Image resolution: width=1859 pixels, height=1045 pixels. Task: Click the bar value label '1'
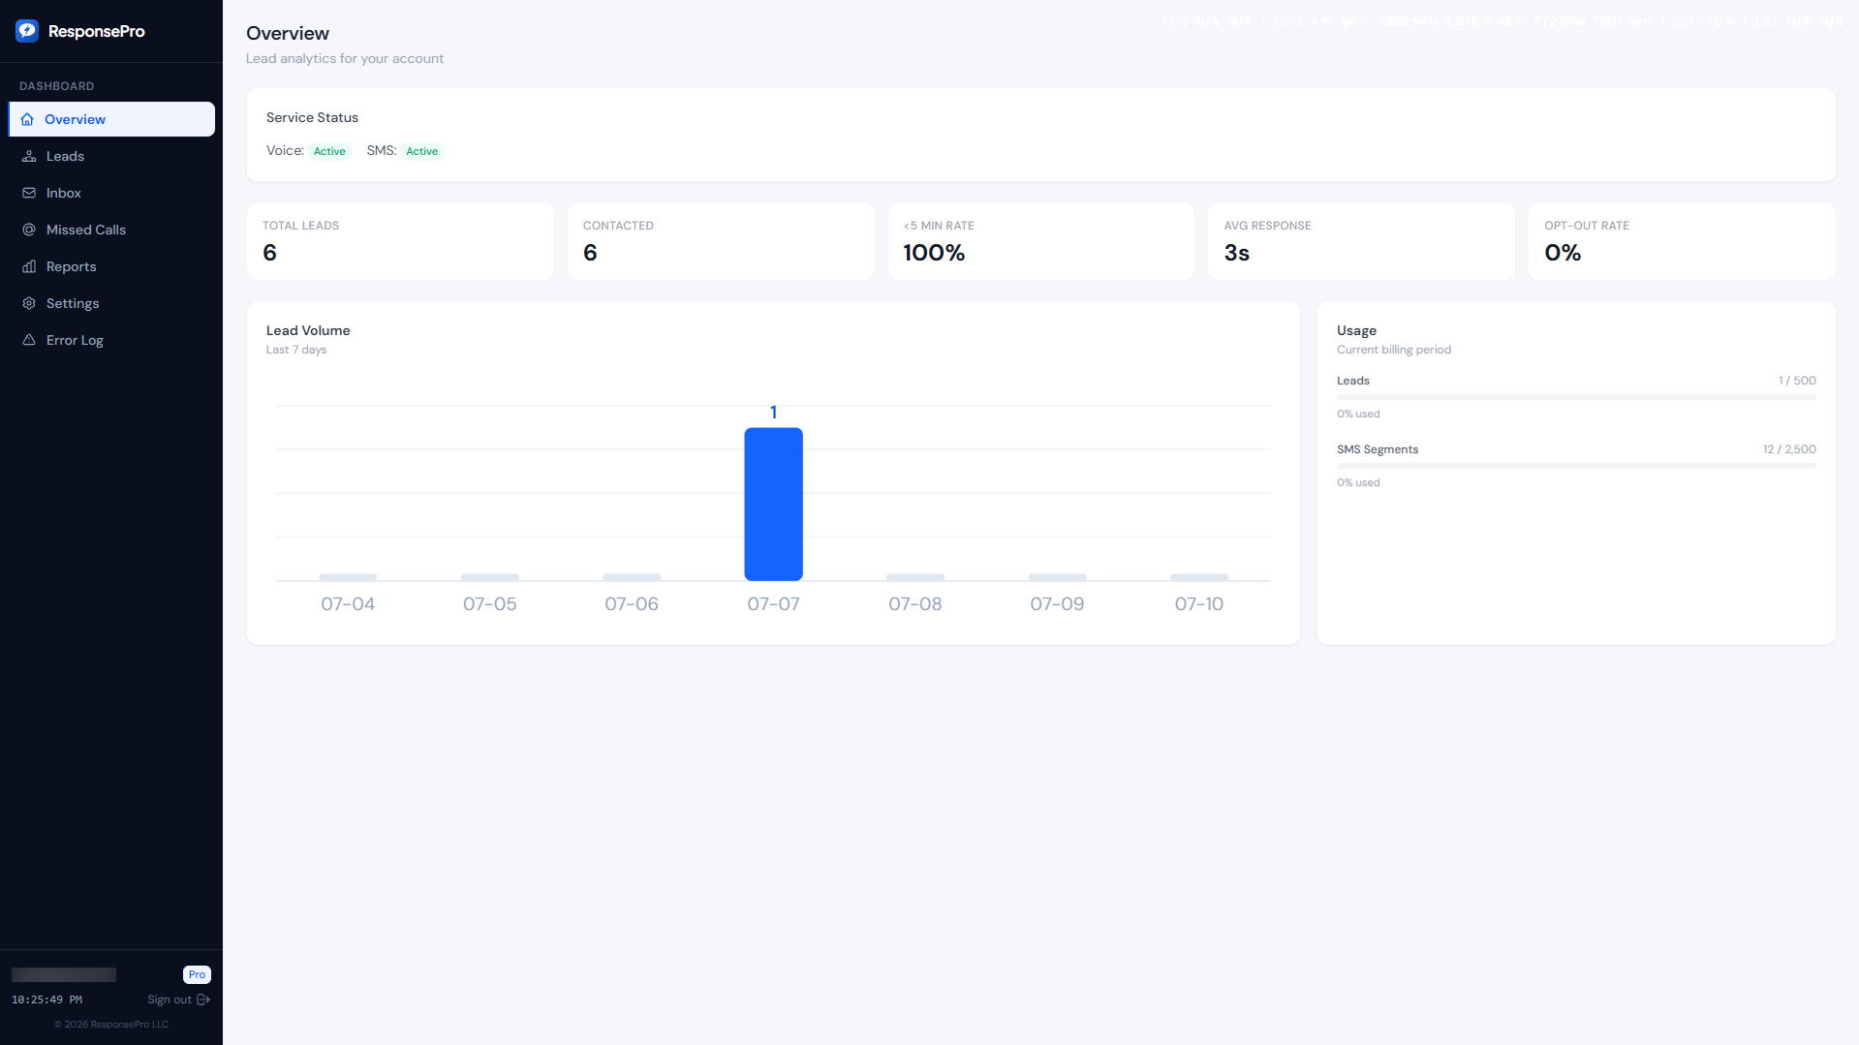pyautogui.click(x=773, y=413)
